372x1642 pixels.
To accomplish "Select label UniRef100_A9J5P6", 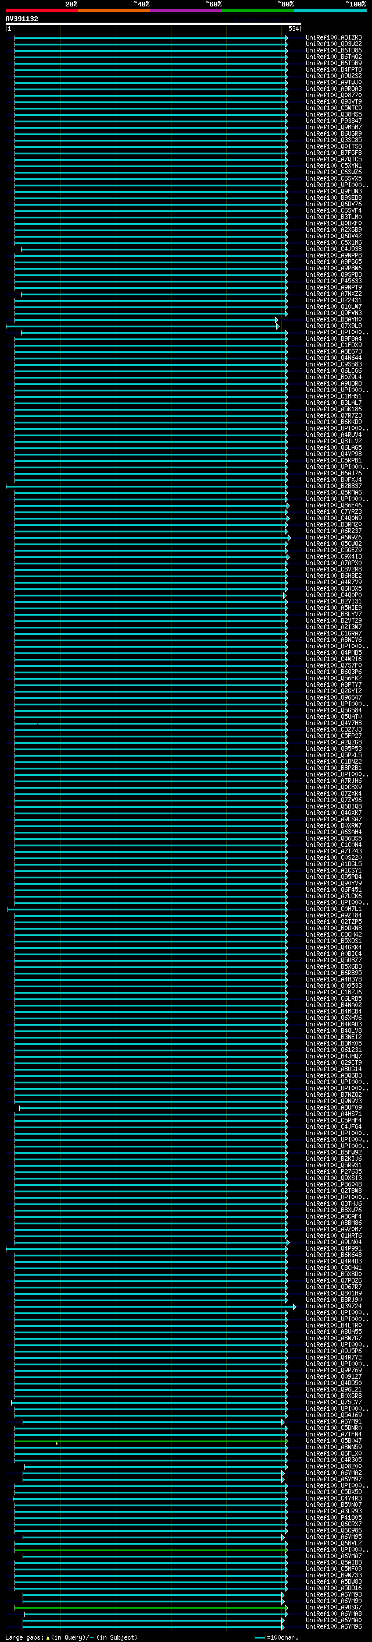I will click(334, 1351).
